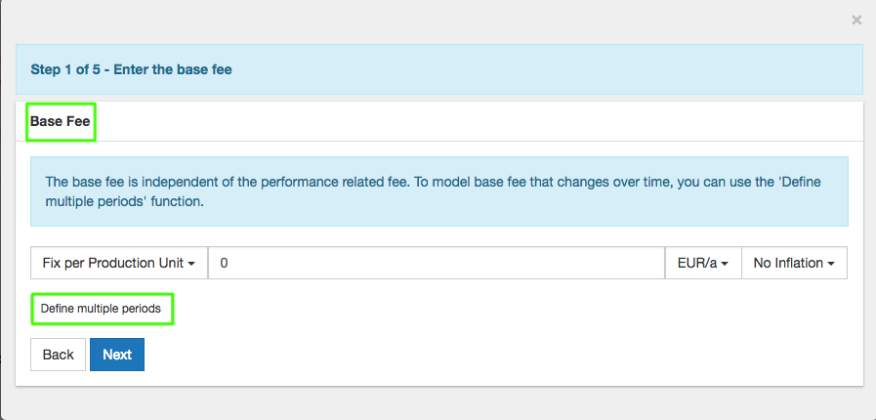Open the No Inflation dropdown

point(794,264)
